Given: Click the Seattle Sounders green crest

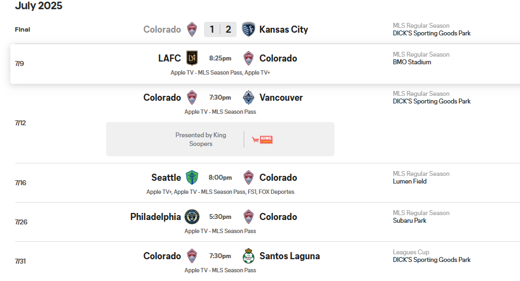Looking at the screenshot, I should point(192,178).
